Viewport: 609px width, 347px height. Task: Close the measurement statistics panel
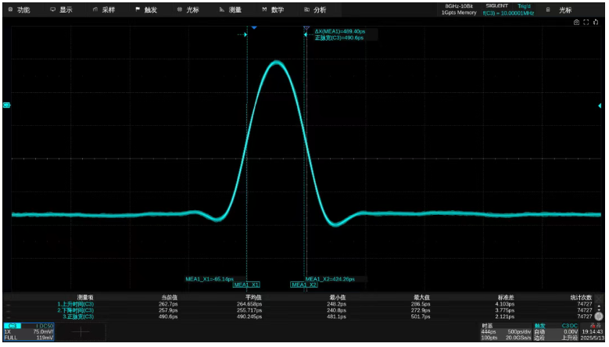point(599,299)
